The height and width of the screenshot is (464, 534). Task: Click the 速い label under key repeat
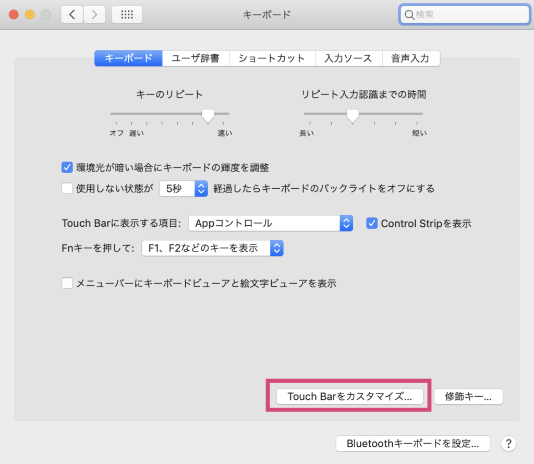(x=225, y=133)
